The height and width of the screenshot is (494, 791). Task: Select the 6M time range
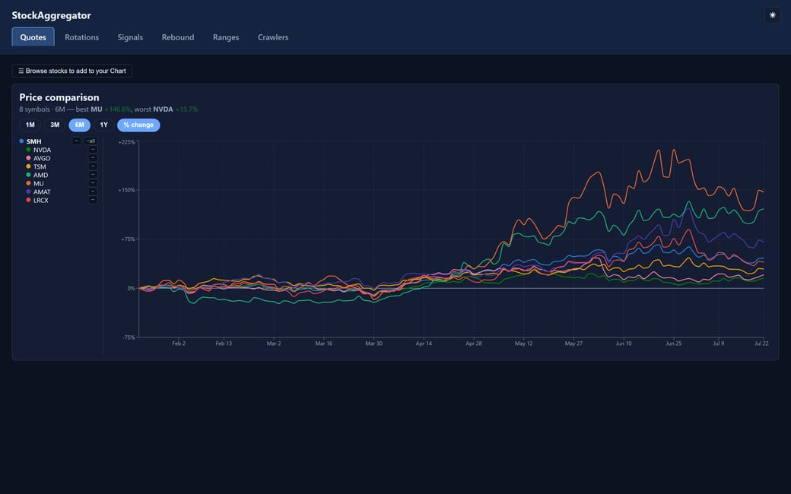click(80, 125)
